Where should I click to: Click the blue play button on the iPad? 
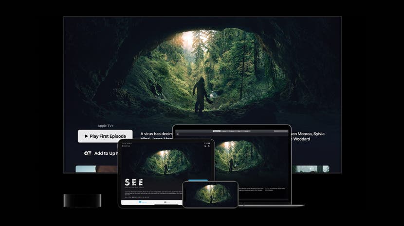pos(198,180)
